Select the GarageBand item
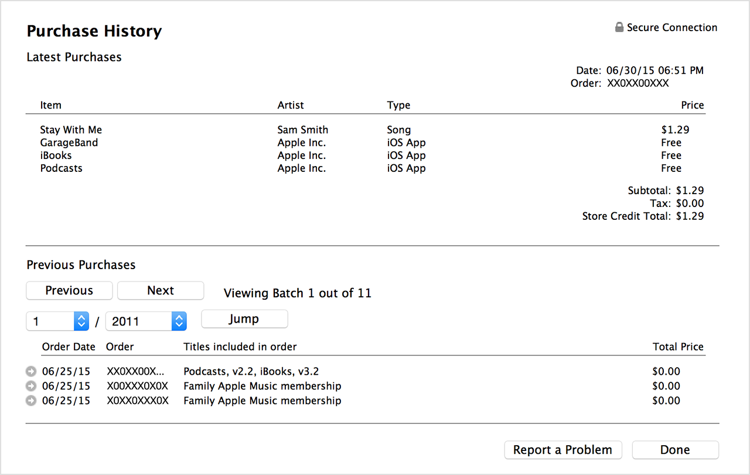 click(69, 142)
